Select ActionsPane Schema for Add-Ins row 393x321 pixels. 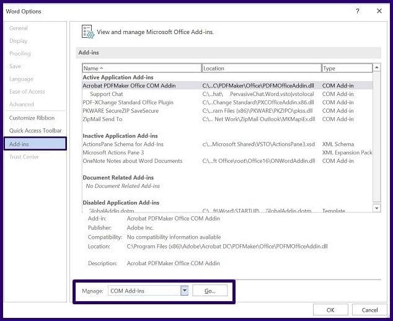[x=227, y=144]
